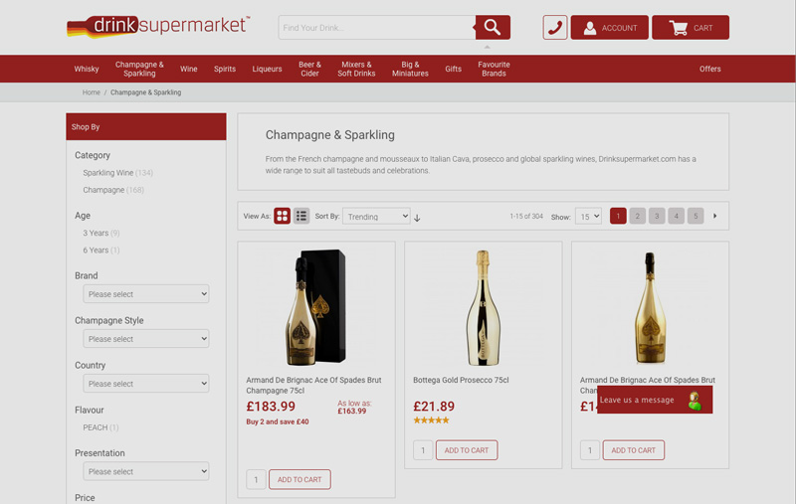Viewport: 796px width, 504px height.
Task: Filter by Sparkling Wine category
Action: pos(108,173)
